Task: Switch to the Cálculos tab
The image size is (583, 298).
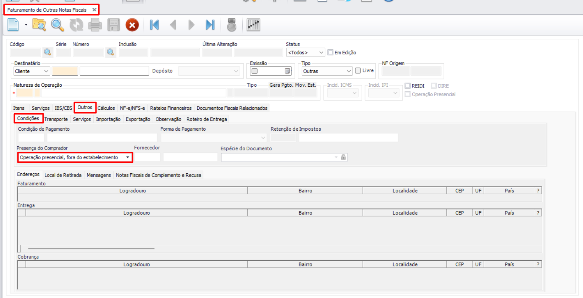Action: click(106, 108)
